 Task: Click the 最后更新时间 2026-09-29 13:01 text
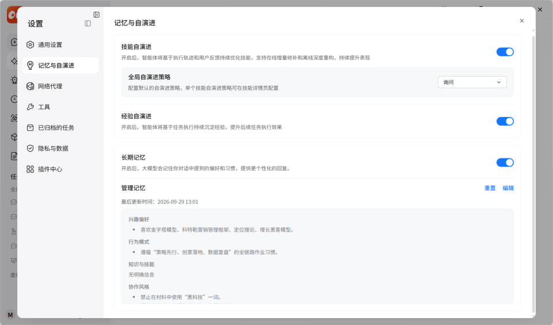pyautogui.click(x=160, y=202)
